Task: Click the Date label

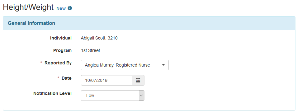Action: (x=67, y=78)
